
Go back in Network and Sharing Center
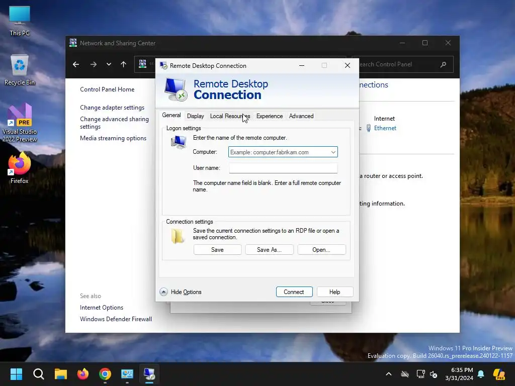click(76, 64)
